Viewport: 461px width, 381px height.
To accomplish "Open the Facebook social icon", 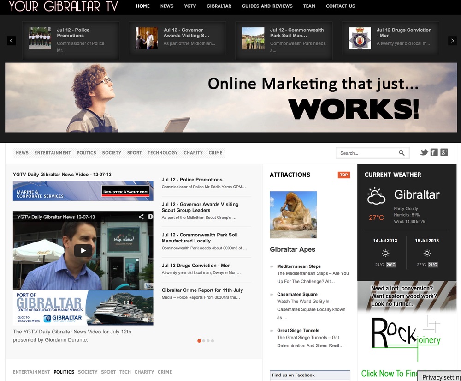I will pos(434,152).
